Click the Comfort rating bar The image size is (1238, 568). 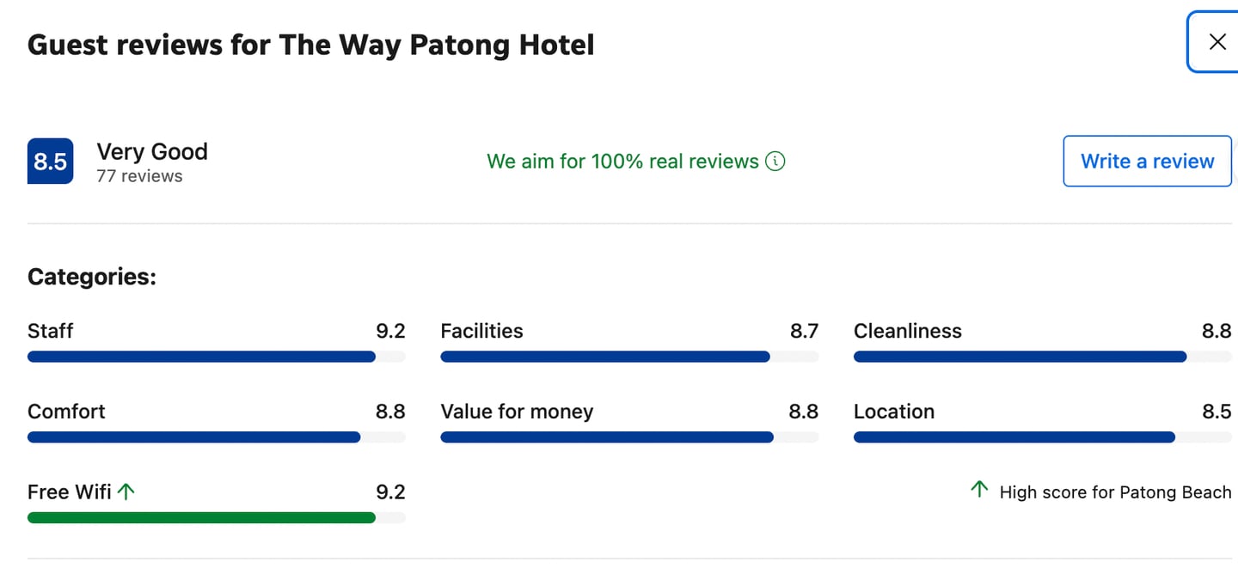(216, 437)
